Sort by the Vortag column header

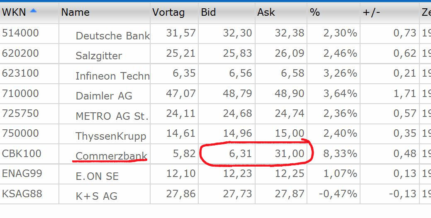click(168, 12)
